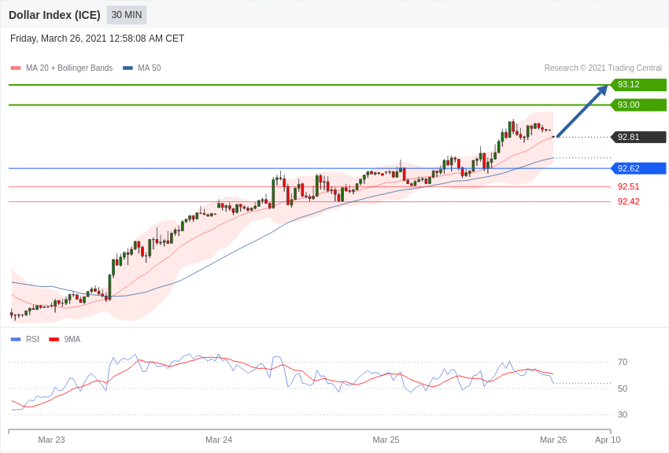Select the Mar 23 date axis label
Image resolution: width=669 pixels, height=453 pixels.
(52, 440)
